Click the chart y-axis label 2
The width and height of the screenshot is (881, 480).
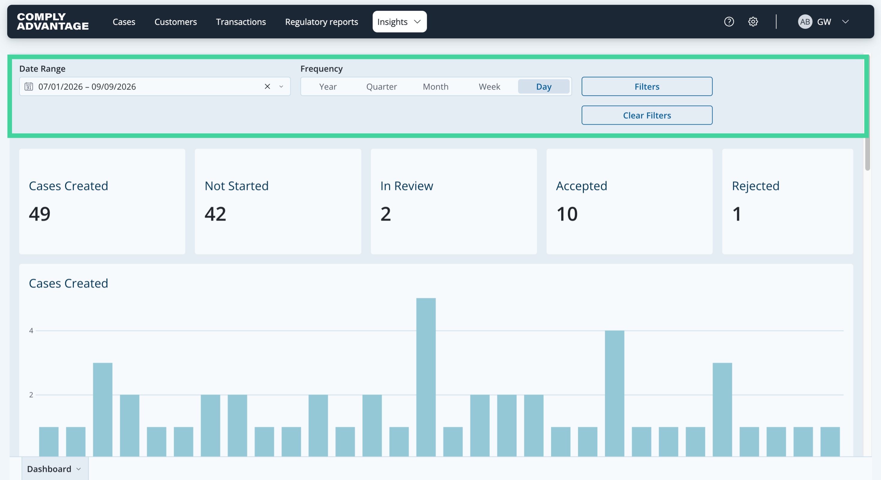pos(31,395)
